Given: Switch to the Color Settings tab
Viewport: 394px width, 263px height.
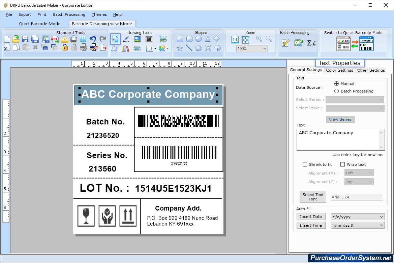Looking at the screenshot, I should 339,70.
